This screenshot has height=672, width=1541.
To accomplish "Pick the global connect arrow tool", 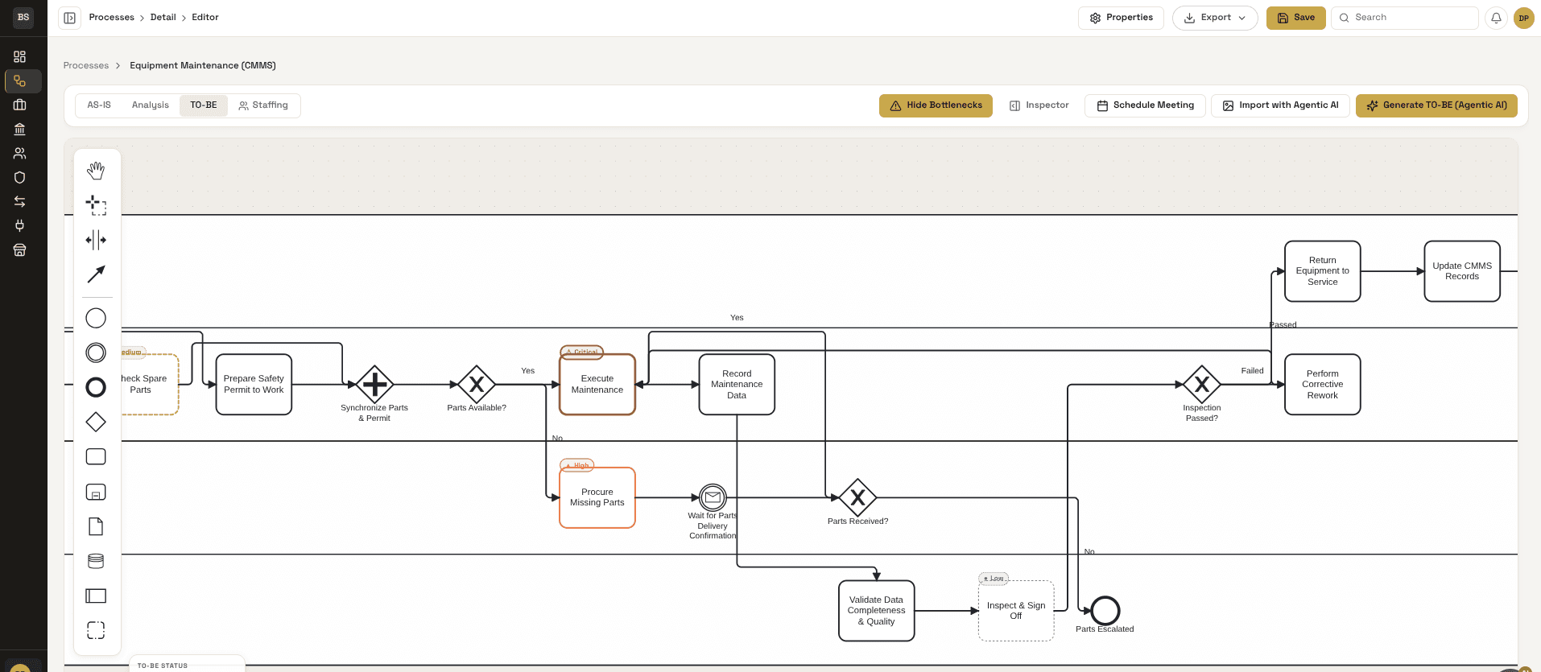I will click(x=96, y=274).
